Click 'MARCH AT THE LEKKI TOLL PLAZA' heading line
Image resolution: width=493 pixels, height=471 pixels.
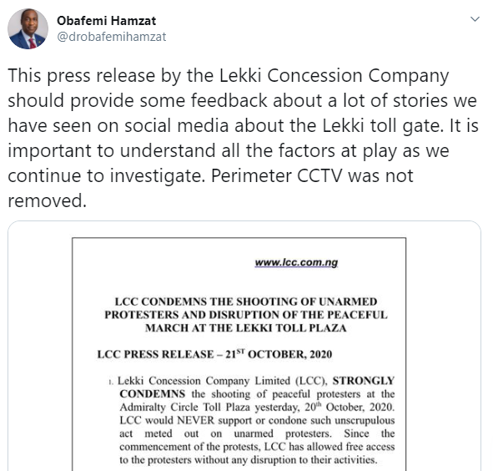click(246, 328)
